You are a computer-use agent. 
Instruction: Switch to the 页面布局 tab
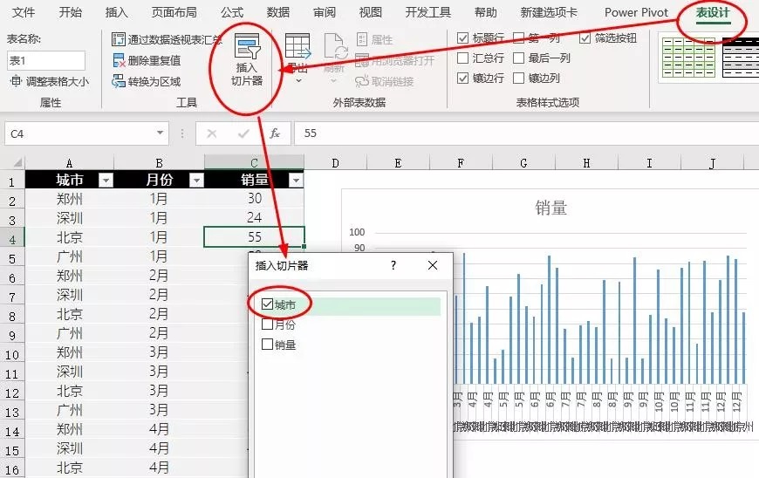(174, 12)
